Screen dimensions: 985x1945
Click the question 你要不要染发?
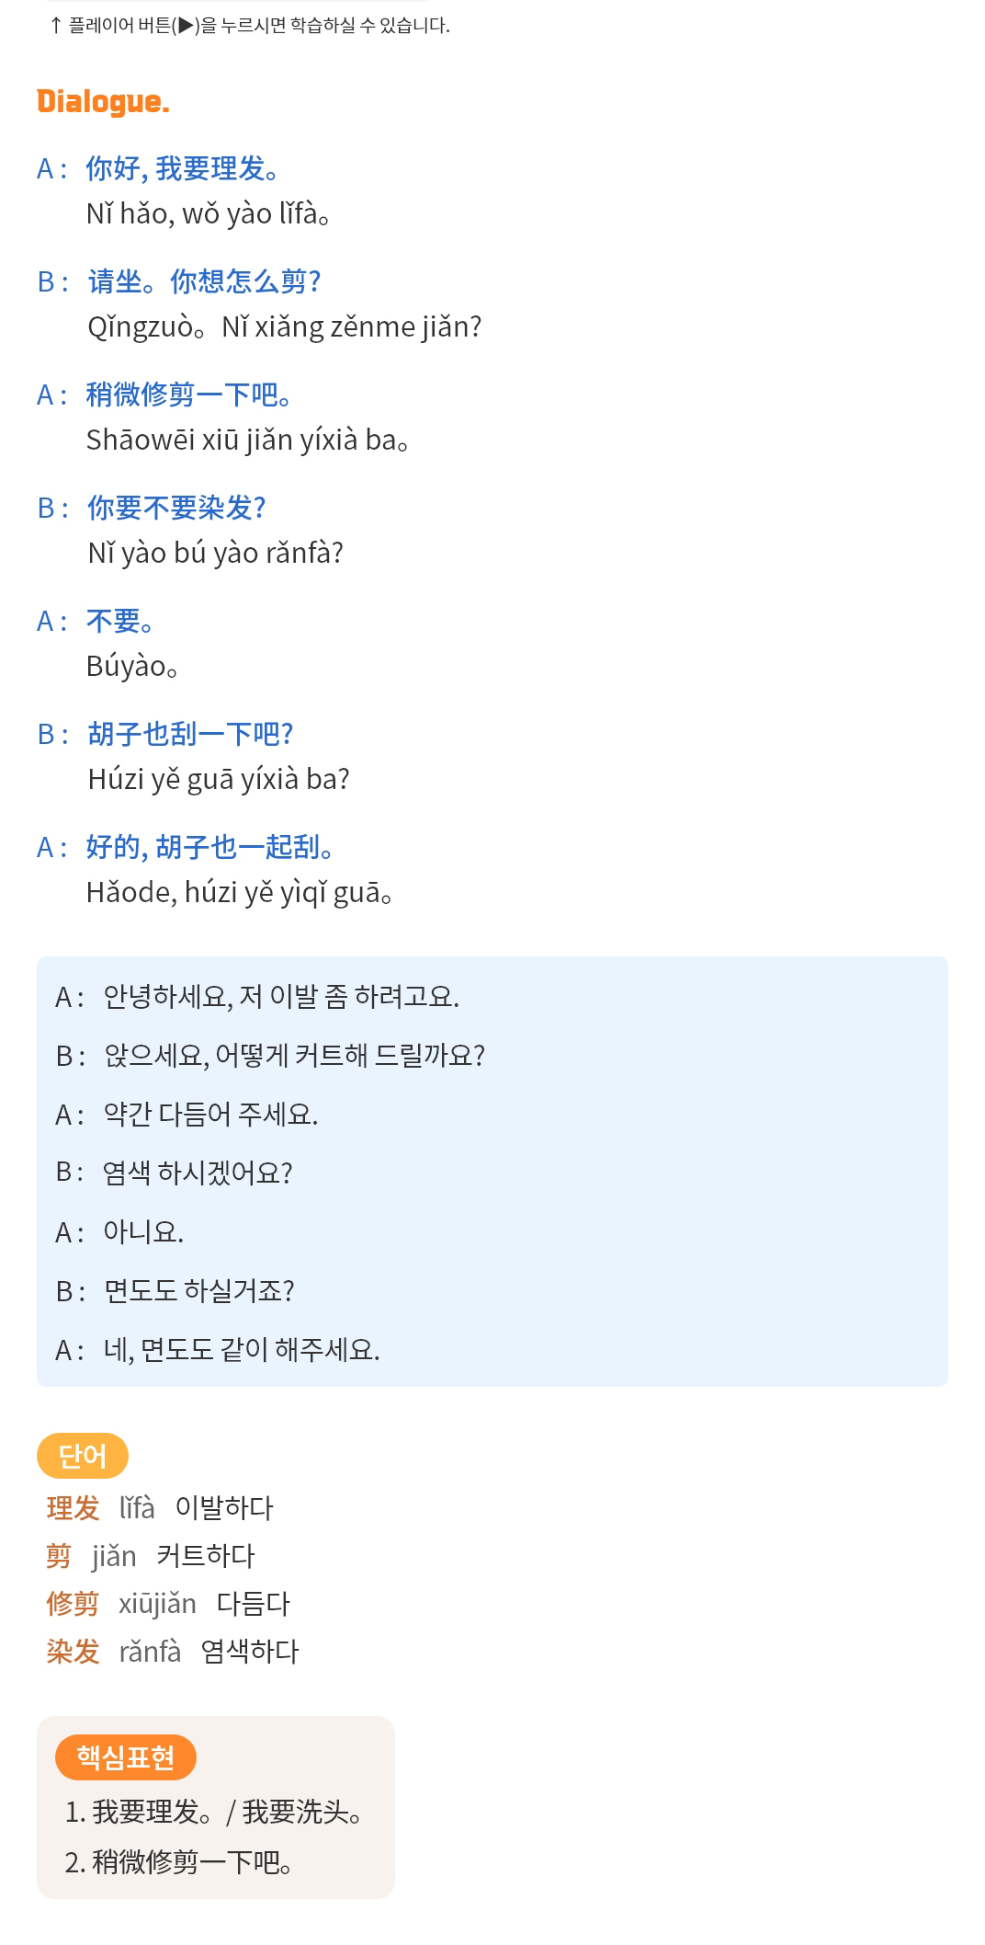[176, 508]
